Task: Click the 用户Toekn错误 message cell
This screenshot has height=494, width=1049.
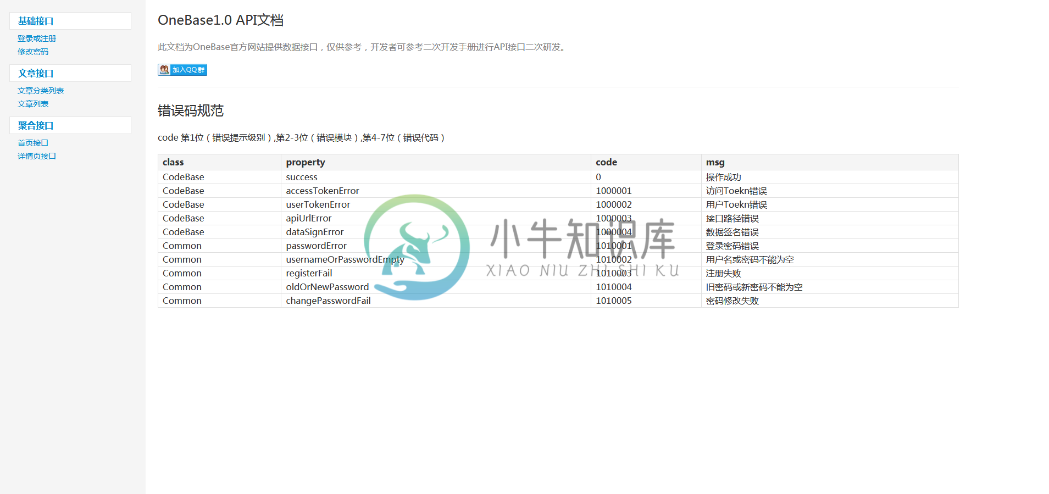Action: click(830, 204)
